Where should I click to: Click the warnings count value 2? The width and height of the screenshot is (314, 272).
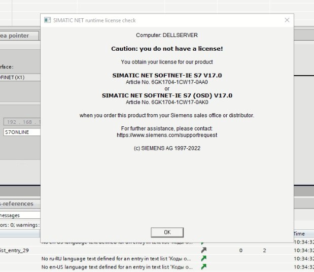264,250
